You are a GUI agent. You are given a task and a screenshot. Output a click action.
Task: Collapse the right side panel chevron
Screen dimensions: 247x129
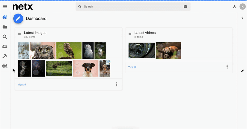[242, 18]
